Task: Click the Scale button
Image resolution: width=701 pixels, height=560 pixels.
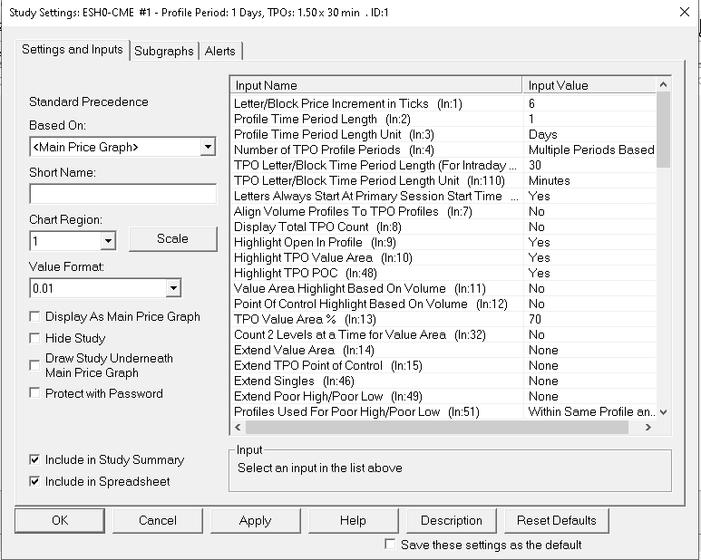Action: (x=173, y=239)
